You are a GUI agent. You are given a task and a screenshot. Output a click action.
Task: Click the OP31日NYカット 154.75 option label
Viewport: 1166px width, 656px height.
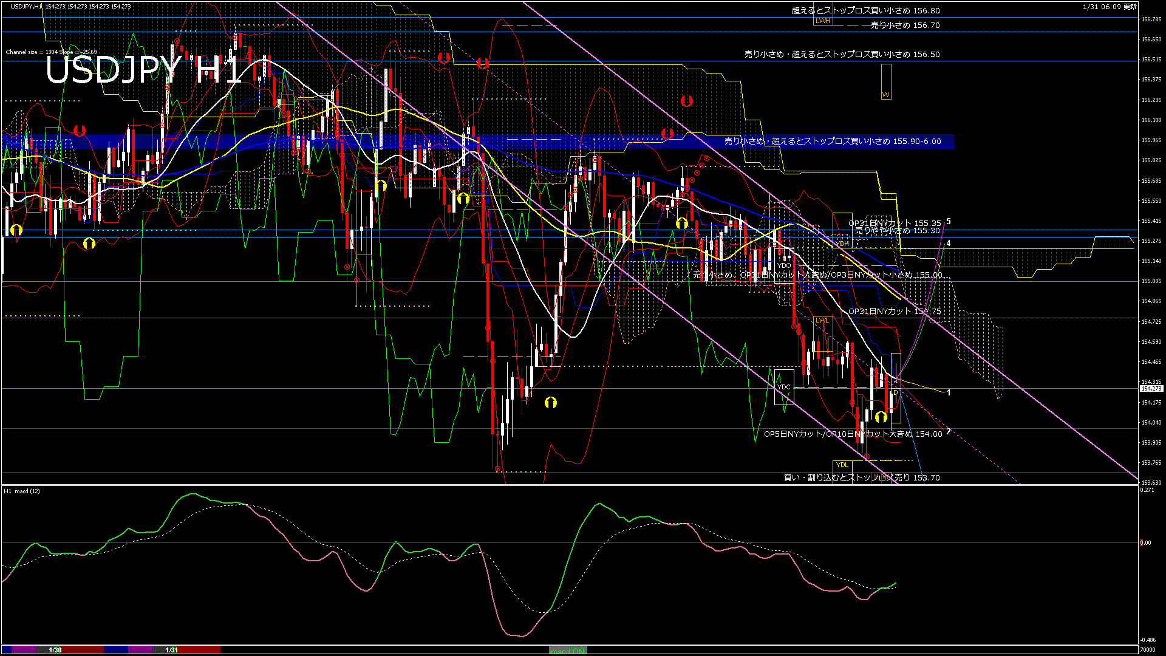[x=894, y=312]
